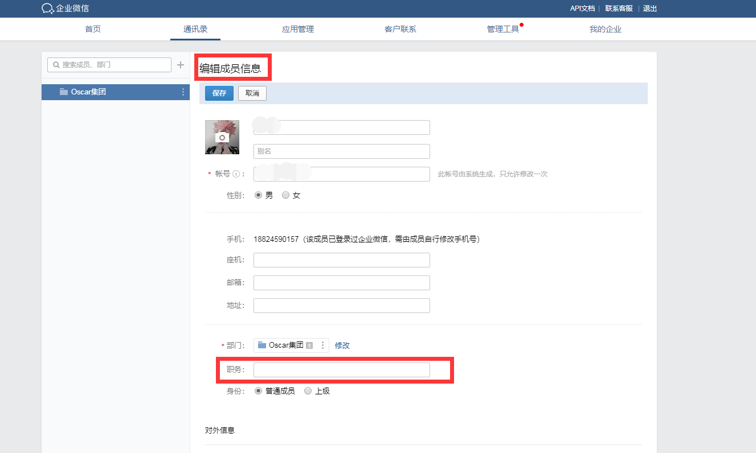Click the camera icon on the avatar
This screenshot has width=756, height=453.
pyautogui.click(x=222, y=138)
